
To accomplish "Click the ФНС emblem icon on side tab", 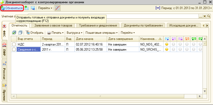I will (x=4, y=26).
